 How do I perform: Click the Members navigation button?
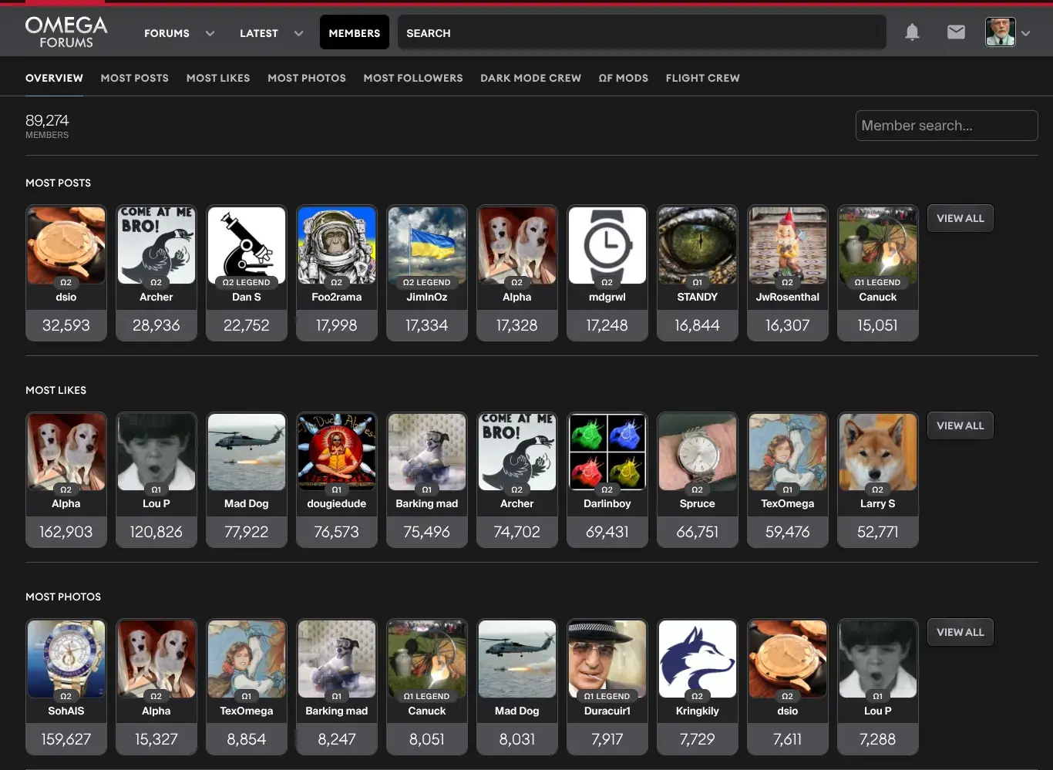click(355, 33)
